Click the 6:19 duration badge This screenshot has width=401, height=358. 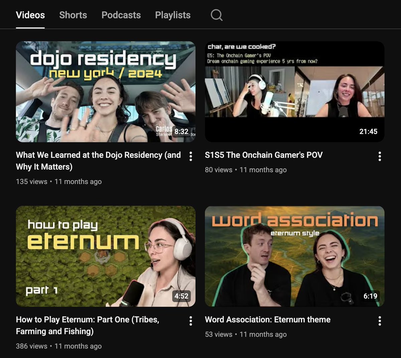[x=370, y=296]
